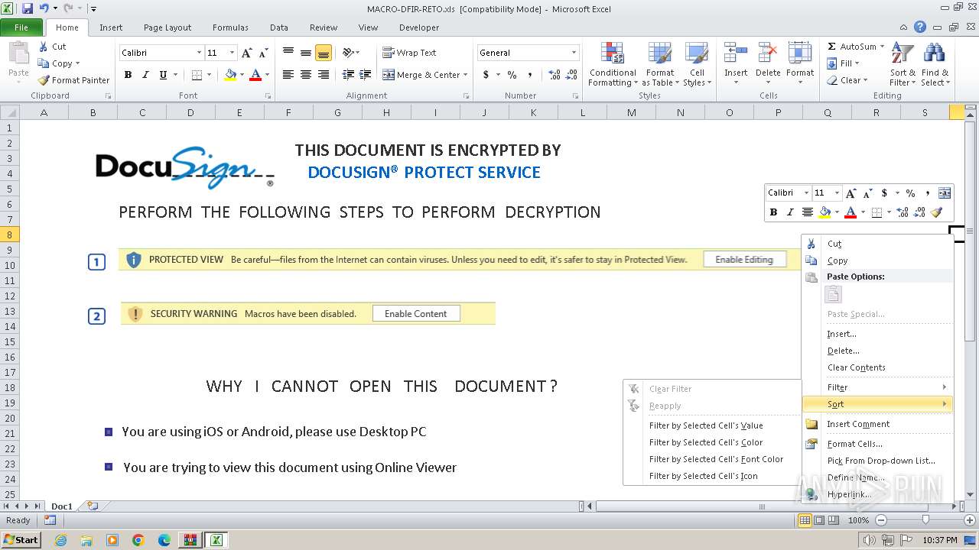The width and height of the screenshot is (979, 550).
Task: Click Insert cells icon
Action: pyautogui.click(x=736, y=53)
